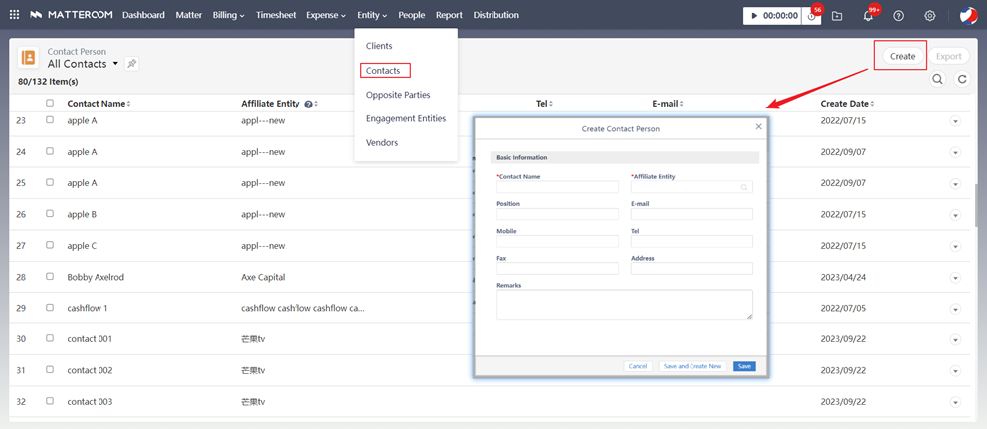The height and width of the screenshot is (429, 987).
Task: Open the Billing menu dropdown
Action: tap(228, 15)
